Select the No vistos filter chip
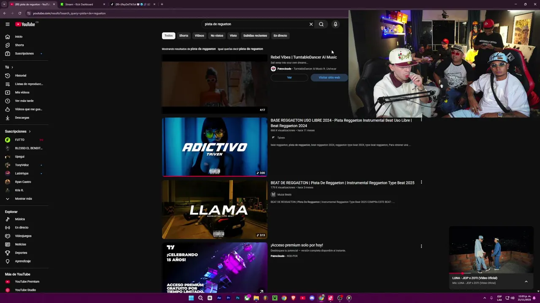The image size is (540, 303). click(x=217, y=36)
